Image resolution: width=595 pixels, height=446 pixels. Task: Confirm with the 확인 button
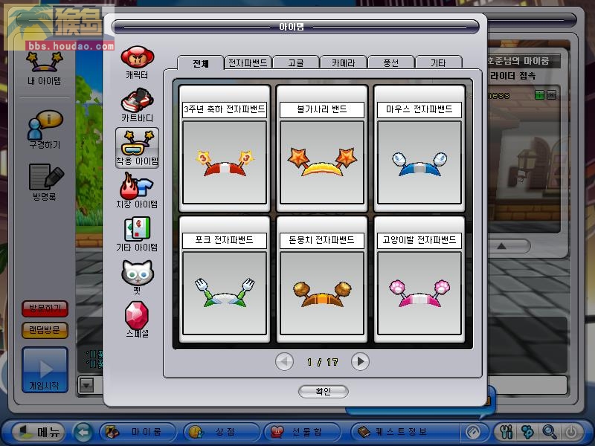[324, 392]
